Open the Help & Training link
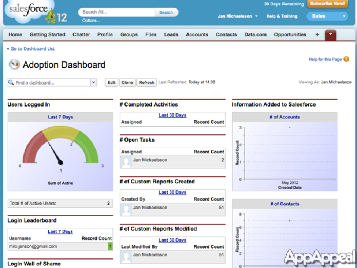This screenshot has height=268, width=357. pyautogui.click(x=282, y=16)
